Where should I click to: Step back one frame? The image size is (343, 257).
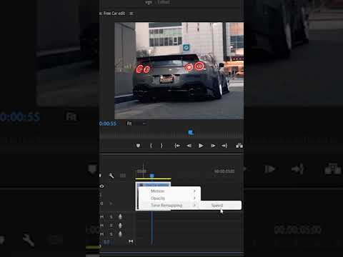click(189, 146)
